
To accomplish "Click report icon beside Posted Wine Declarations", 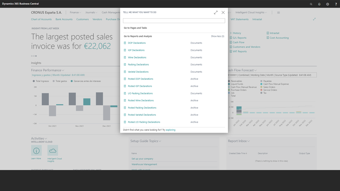I will [x=125, y=101].
